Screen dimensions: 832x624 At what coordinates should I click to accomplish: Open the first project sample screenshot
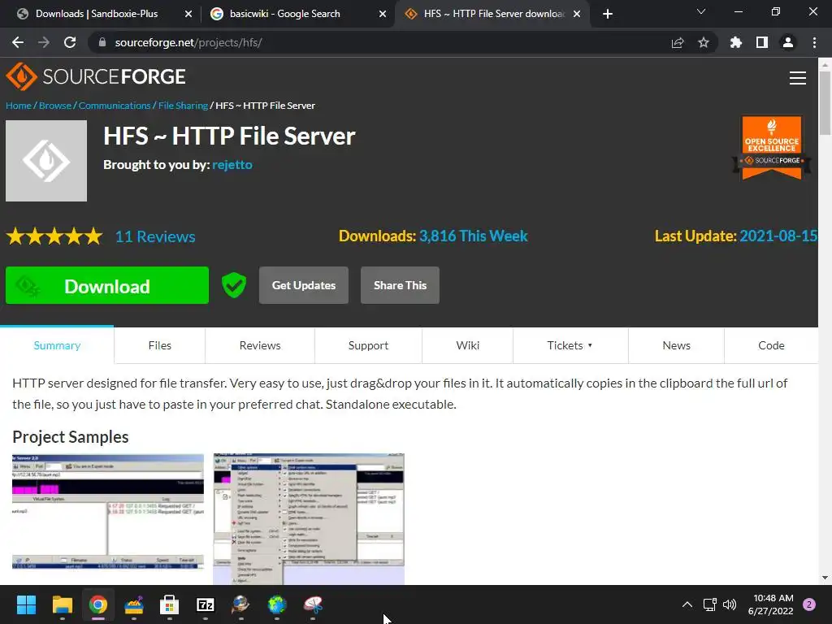[x=108, y=512]
